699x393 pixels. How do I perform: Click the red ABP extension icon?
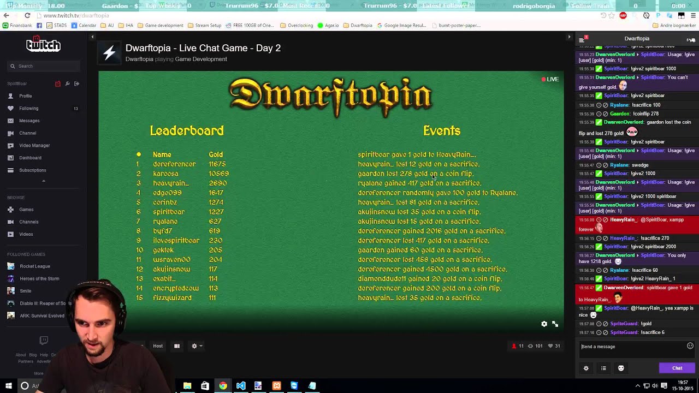(623, 15)
